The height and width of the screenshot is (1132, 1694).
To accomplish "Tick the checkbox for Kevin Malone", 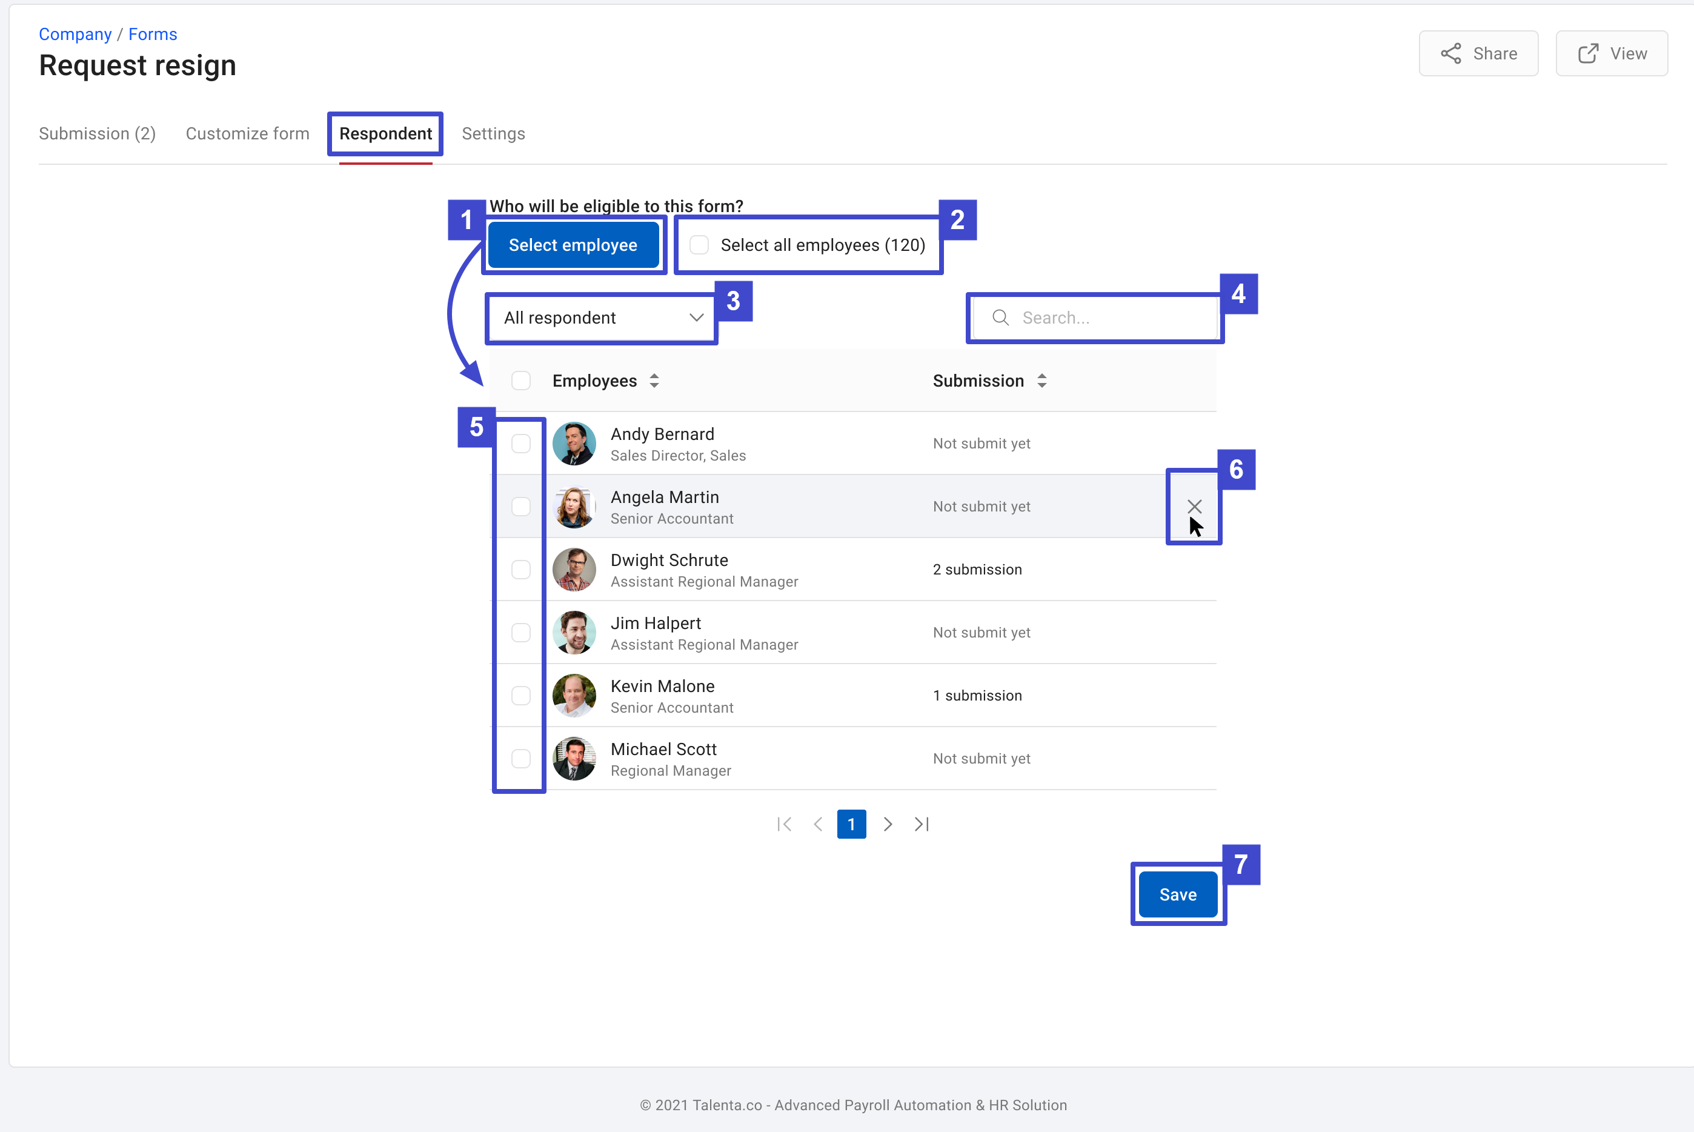I will 521,695.
